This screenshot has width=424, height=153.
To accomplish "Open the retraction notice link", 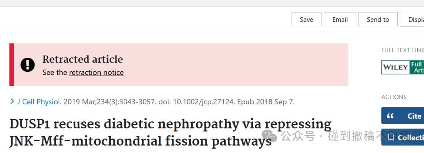I will coord(96,73).
